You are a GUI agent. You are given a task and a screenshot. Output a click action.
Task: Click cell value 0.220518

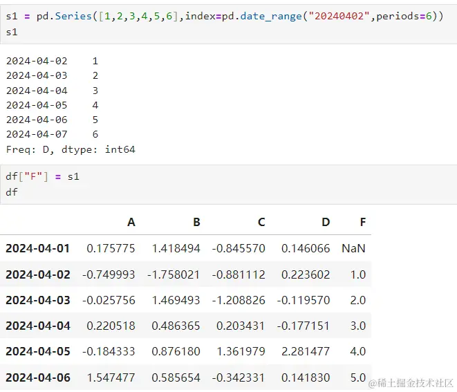click(111, 326)
